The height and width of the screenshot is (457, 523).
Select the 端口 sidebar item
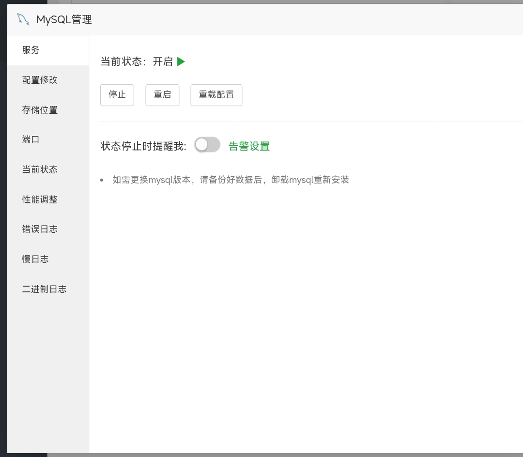[31, 140]
